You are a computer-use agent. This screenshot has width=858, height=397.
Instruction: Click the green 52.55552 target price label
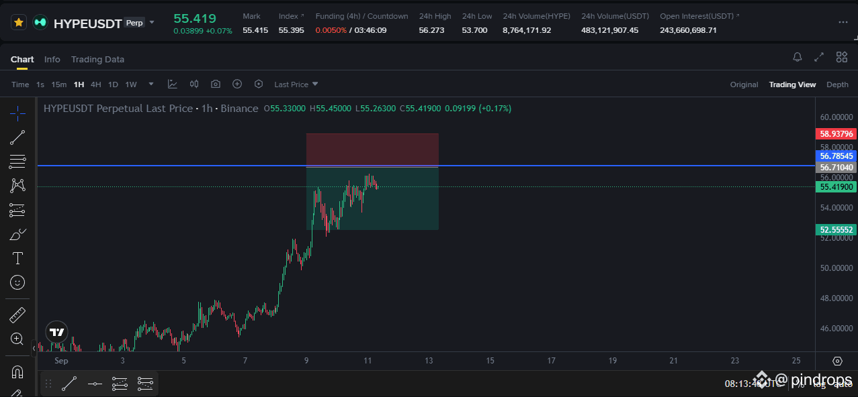tap(836, 230)
